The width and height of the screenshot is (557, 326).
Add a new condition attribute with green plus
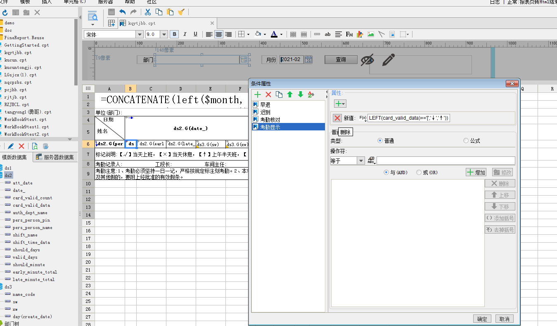(x=258, y=94)
